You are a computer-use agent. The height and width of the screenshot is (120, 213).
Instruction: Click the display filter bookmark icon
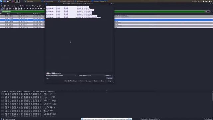pos(1,12)
